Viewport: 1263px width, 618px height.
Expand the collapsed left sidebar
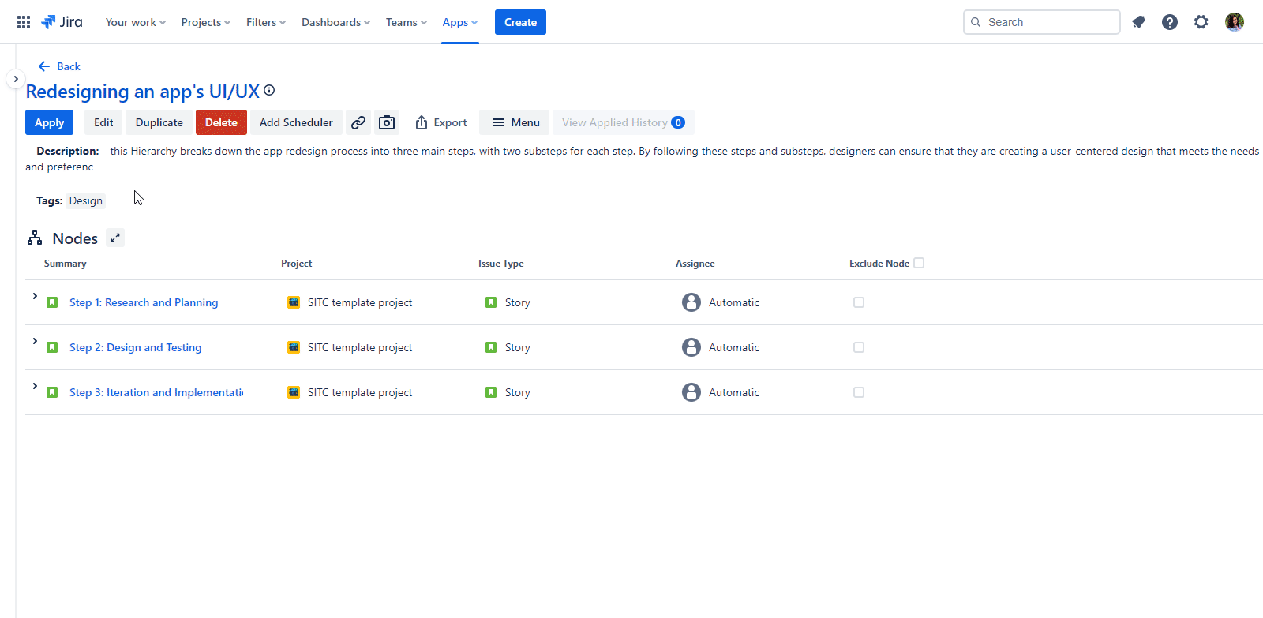(x=15, y=79)
